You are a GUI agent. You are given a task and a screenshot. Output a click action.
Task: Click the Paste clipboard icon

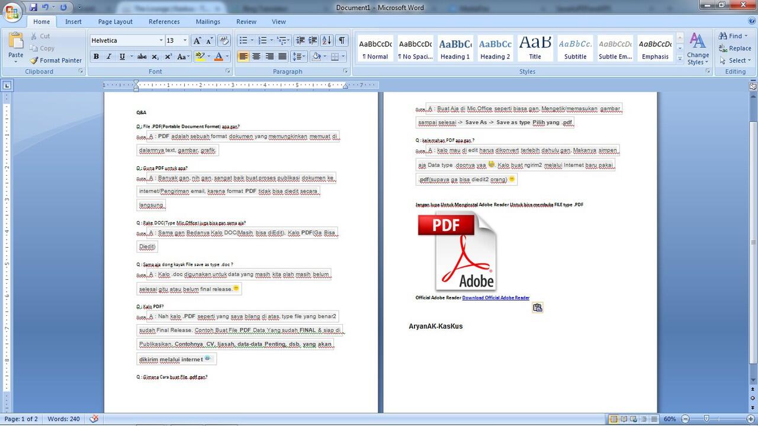pyautogui.click(x=16, y=41)
